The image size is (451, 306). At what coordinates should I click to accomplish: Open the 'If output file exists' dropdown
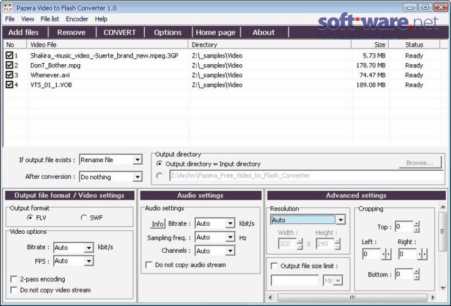click(137, 160)
